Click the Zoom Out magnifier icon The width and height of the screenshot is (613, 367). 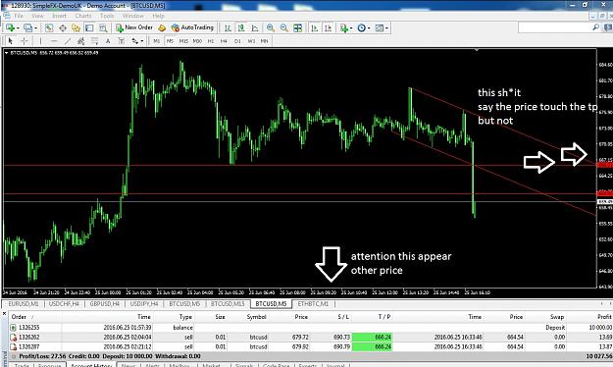(283, 27)
